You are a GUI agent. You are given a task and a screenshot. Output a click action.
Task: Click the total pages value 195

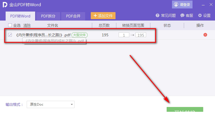point(105,35)
